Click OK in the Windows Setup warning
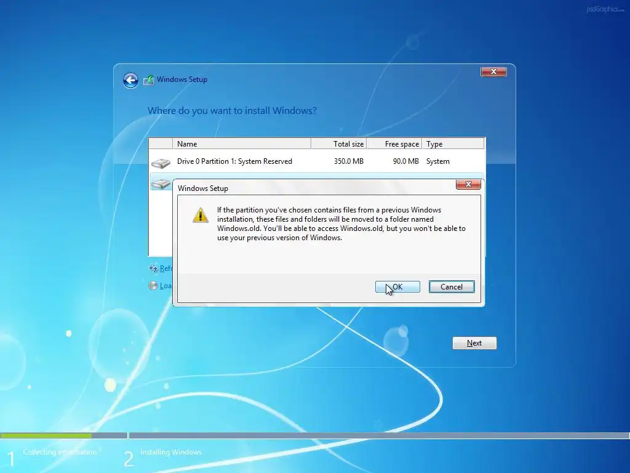 click(397, 287)
